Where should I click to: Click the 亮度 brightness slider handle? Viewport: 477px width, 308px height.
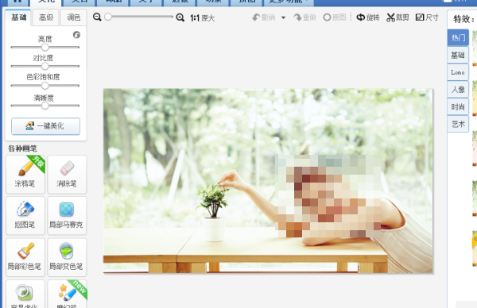tap(45, 47)
